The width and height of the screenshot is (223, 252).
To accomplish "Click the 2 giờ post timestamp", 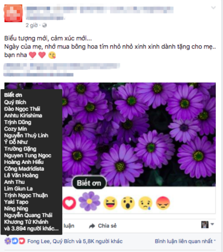I will [31, 25].
